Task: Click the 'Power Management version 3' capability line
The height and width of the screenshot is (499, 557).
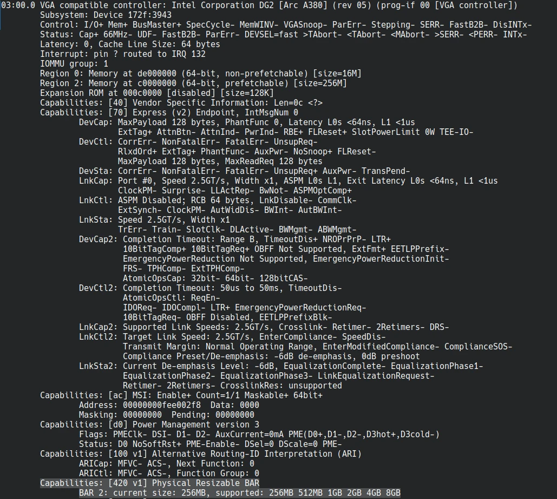Action: click(149, 424)
